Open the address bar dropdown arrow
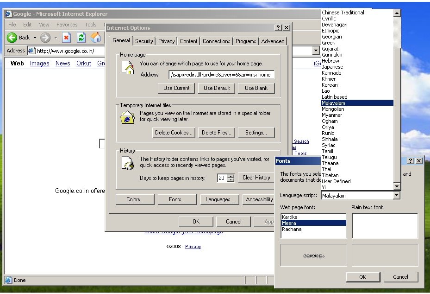The image size is (430, 294). pos(316,51)
